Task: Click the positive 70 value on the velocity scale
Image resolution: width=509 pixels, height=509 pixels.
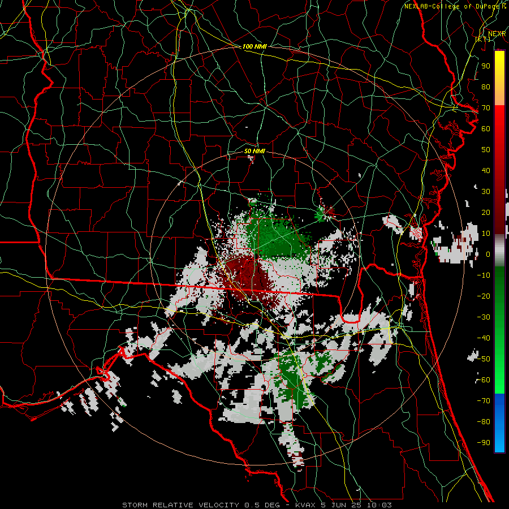Action: 486,108
